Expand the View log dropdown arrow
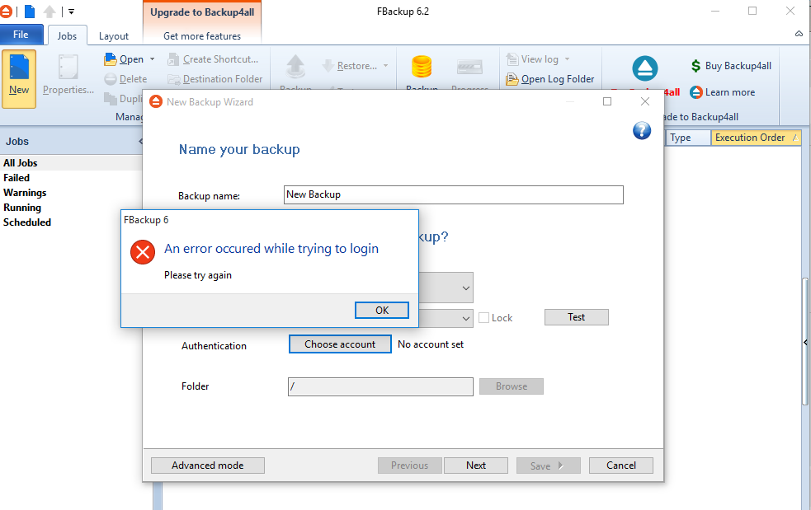The height and width of the screenshot is (510, 811). [567, 59]
